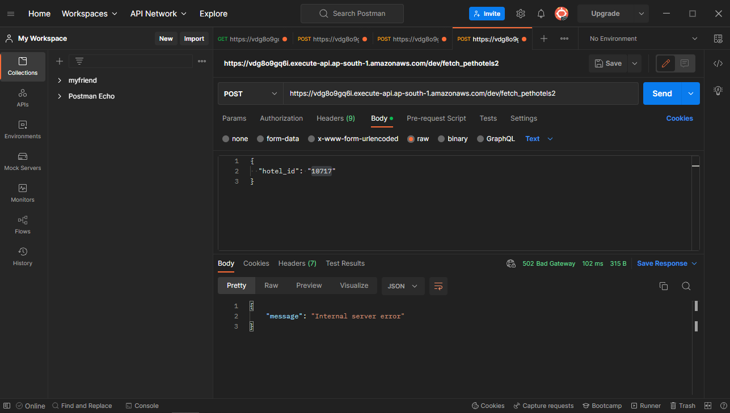Click the Invite button
730x413 pixels.
(487, 14)
